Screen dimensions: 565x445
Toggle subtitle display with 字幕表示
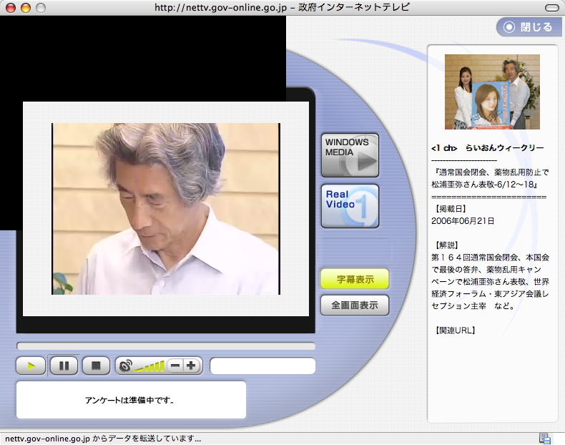pos(355,279)
